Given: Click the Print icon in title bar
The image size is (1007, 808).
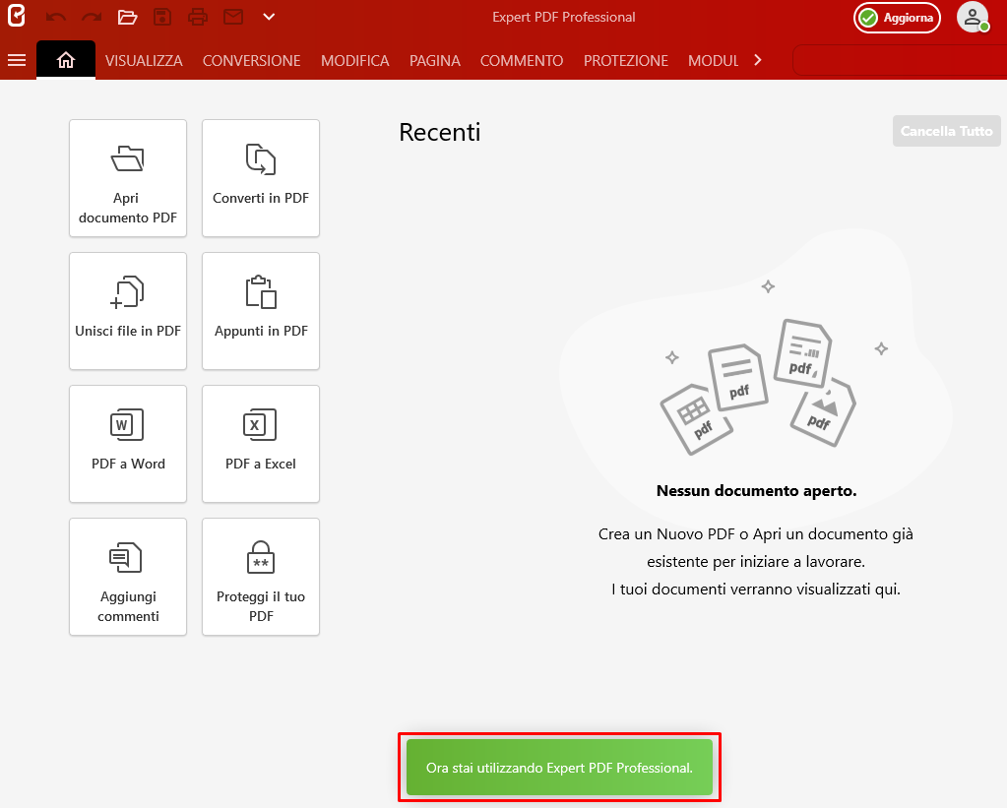Looking at the screenshot, I should click(198, 17).
